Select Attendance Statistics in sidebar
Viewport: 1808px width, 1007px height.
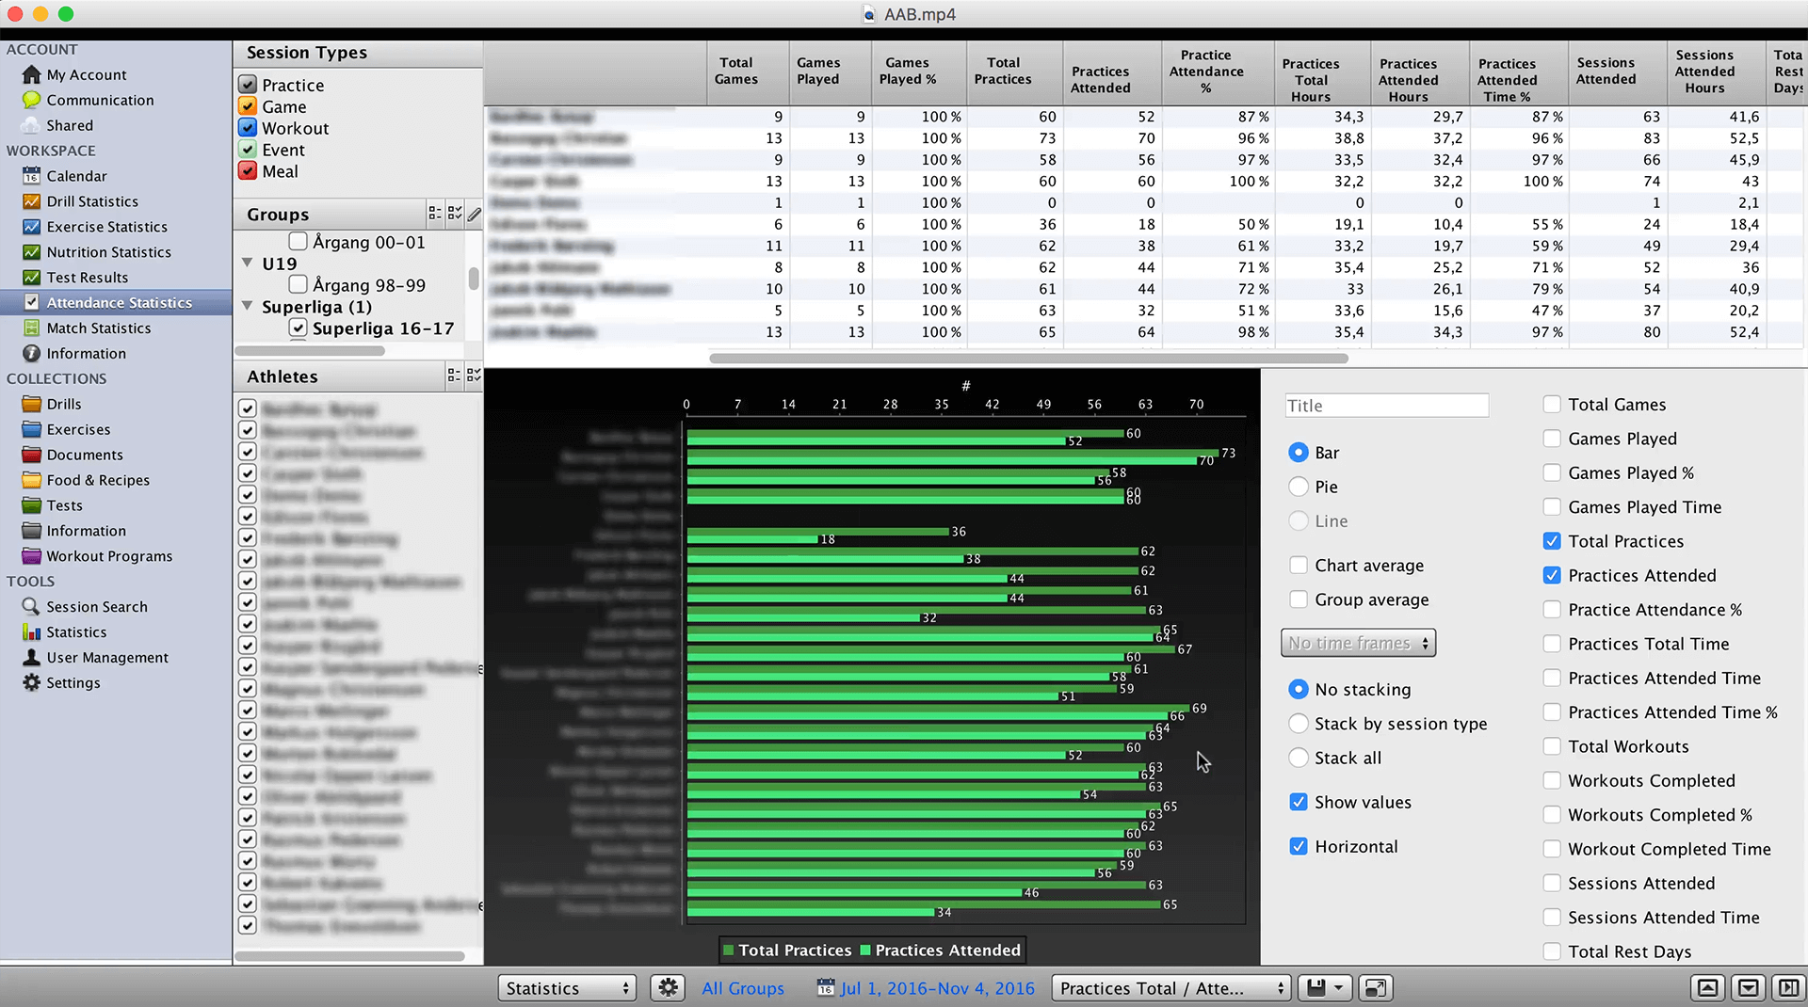pos(116,303)
